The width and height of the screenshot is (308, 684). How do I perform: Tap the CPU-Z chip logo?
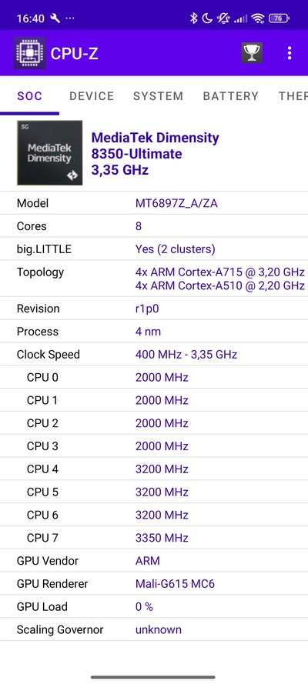pyautogui.click(x=30, y=53)
